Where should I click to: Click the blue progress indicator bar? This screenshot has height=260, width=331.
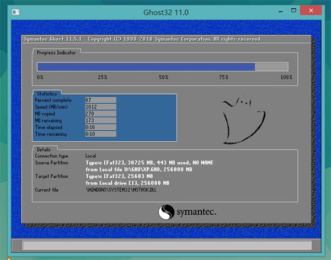146,67
